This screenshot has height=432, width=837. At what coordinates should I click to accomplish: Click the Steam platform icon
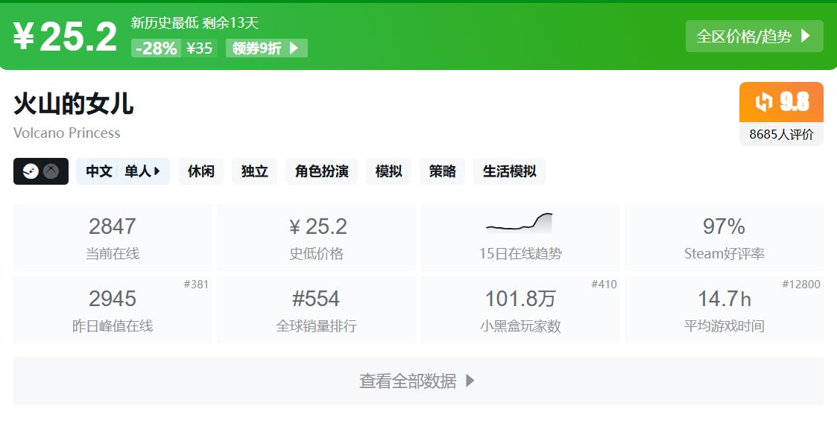tap(31, 171)
